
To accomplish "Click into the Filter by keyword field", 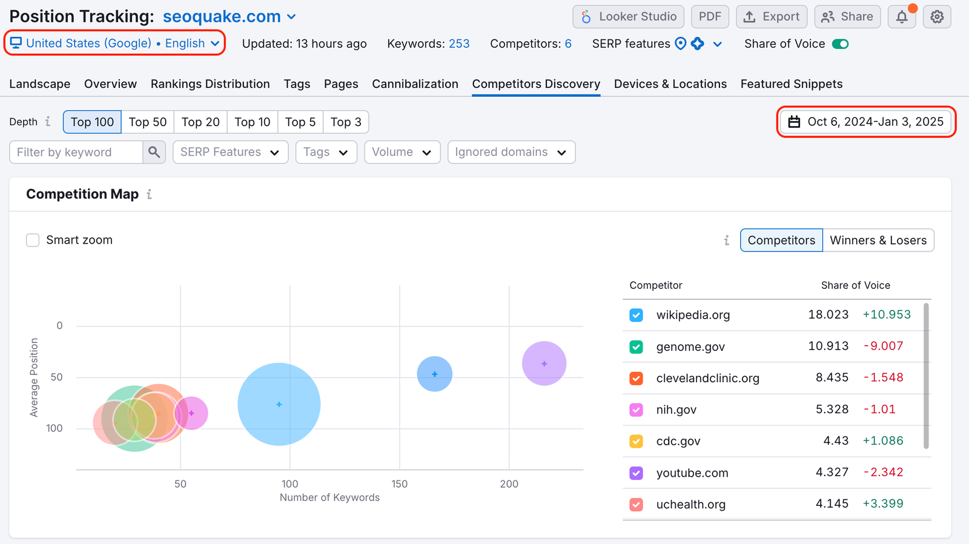I will click(x=76, y=152).
